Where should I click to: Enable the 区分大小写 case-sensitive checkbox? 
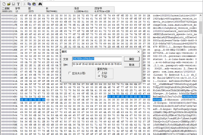coord(70,73)
